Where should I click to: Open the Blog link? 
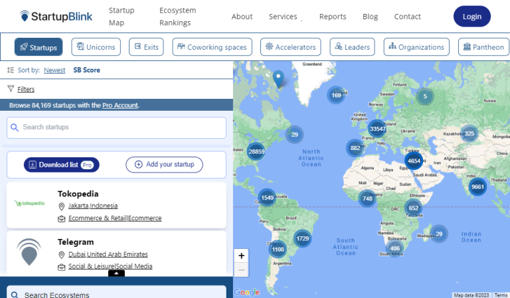tap(370, 17)
